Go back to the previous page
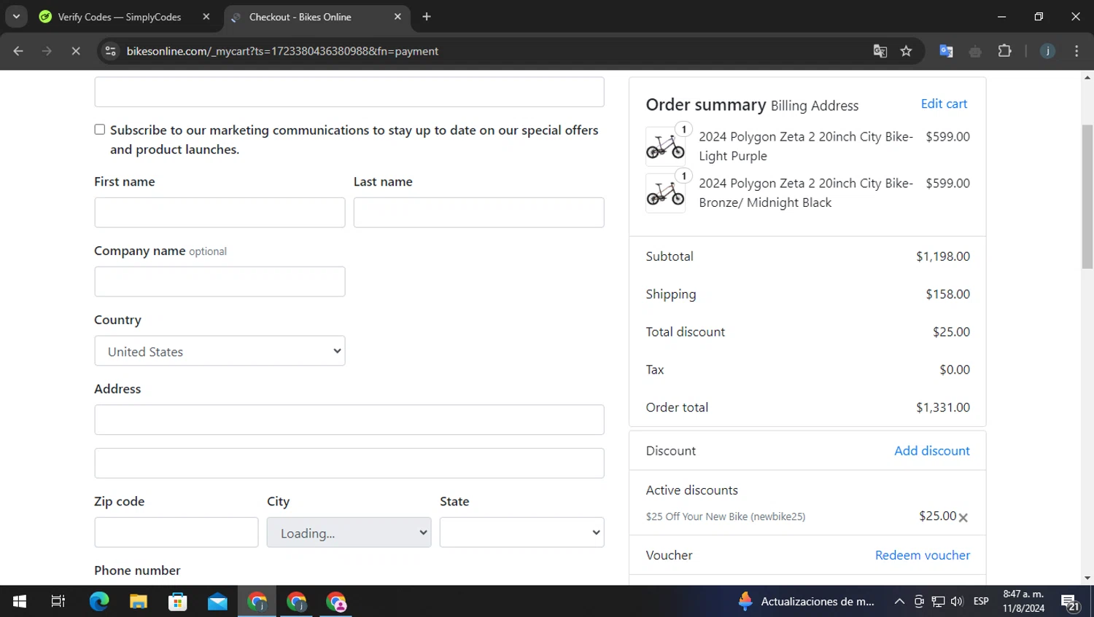 18,51
